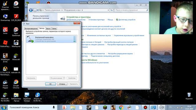Screen dimensions: 196x110
Task: Go back in Control Panel window
Action: pos(31,10)
